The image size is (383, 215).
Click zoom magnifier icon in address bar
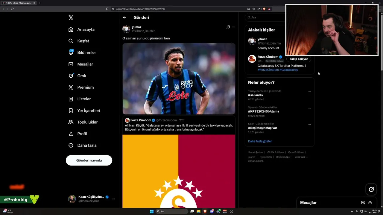(254, 9)
